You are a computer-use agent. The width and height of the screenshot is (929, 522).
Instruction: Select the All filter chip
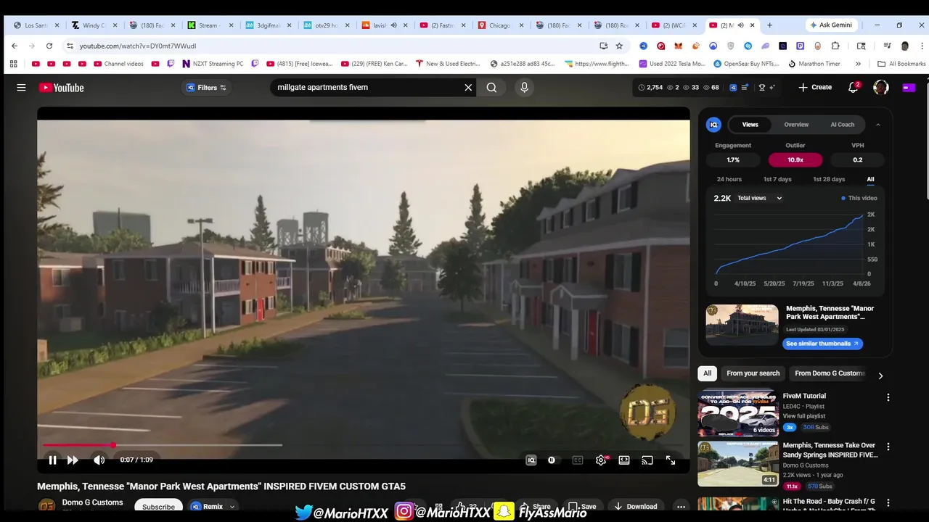pyautogui.click(x=707, y=373)
